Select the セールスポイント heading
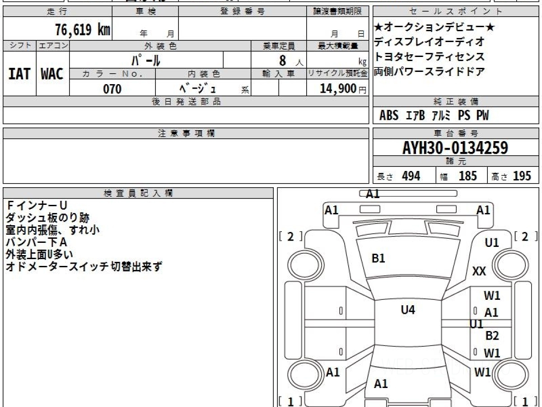This screenshot has height=407, width=542. click(456, 12)
